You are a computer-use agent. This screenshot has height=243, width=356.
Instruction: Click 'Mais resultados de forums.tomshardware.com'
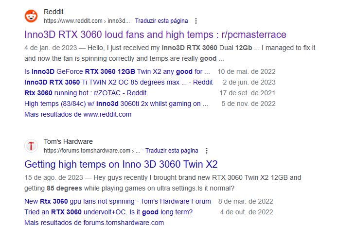click(x=94, y=223)
